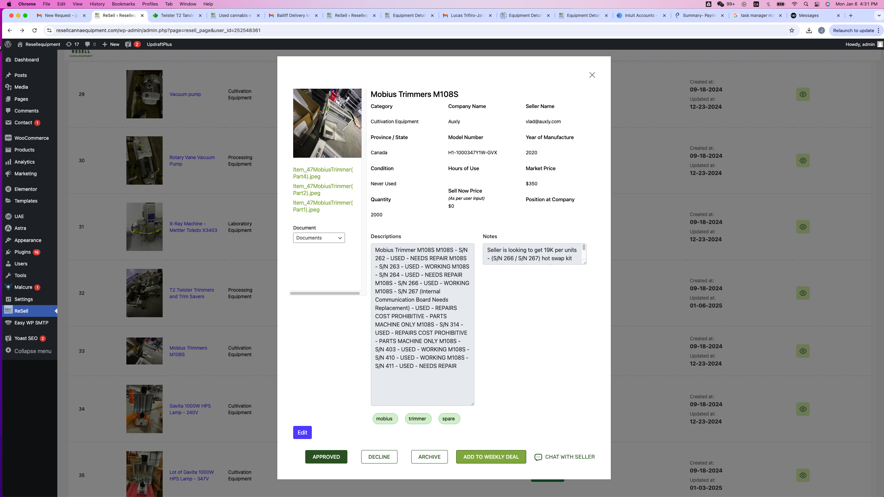The height and width of the screenshot is (497, 884).
Task: Switch to Twister T2 Tandem tab
Action: click(177, 16)
